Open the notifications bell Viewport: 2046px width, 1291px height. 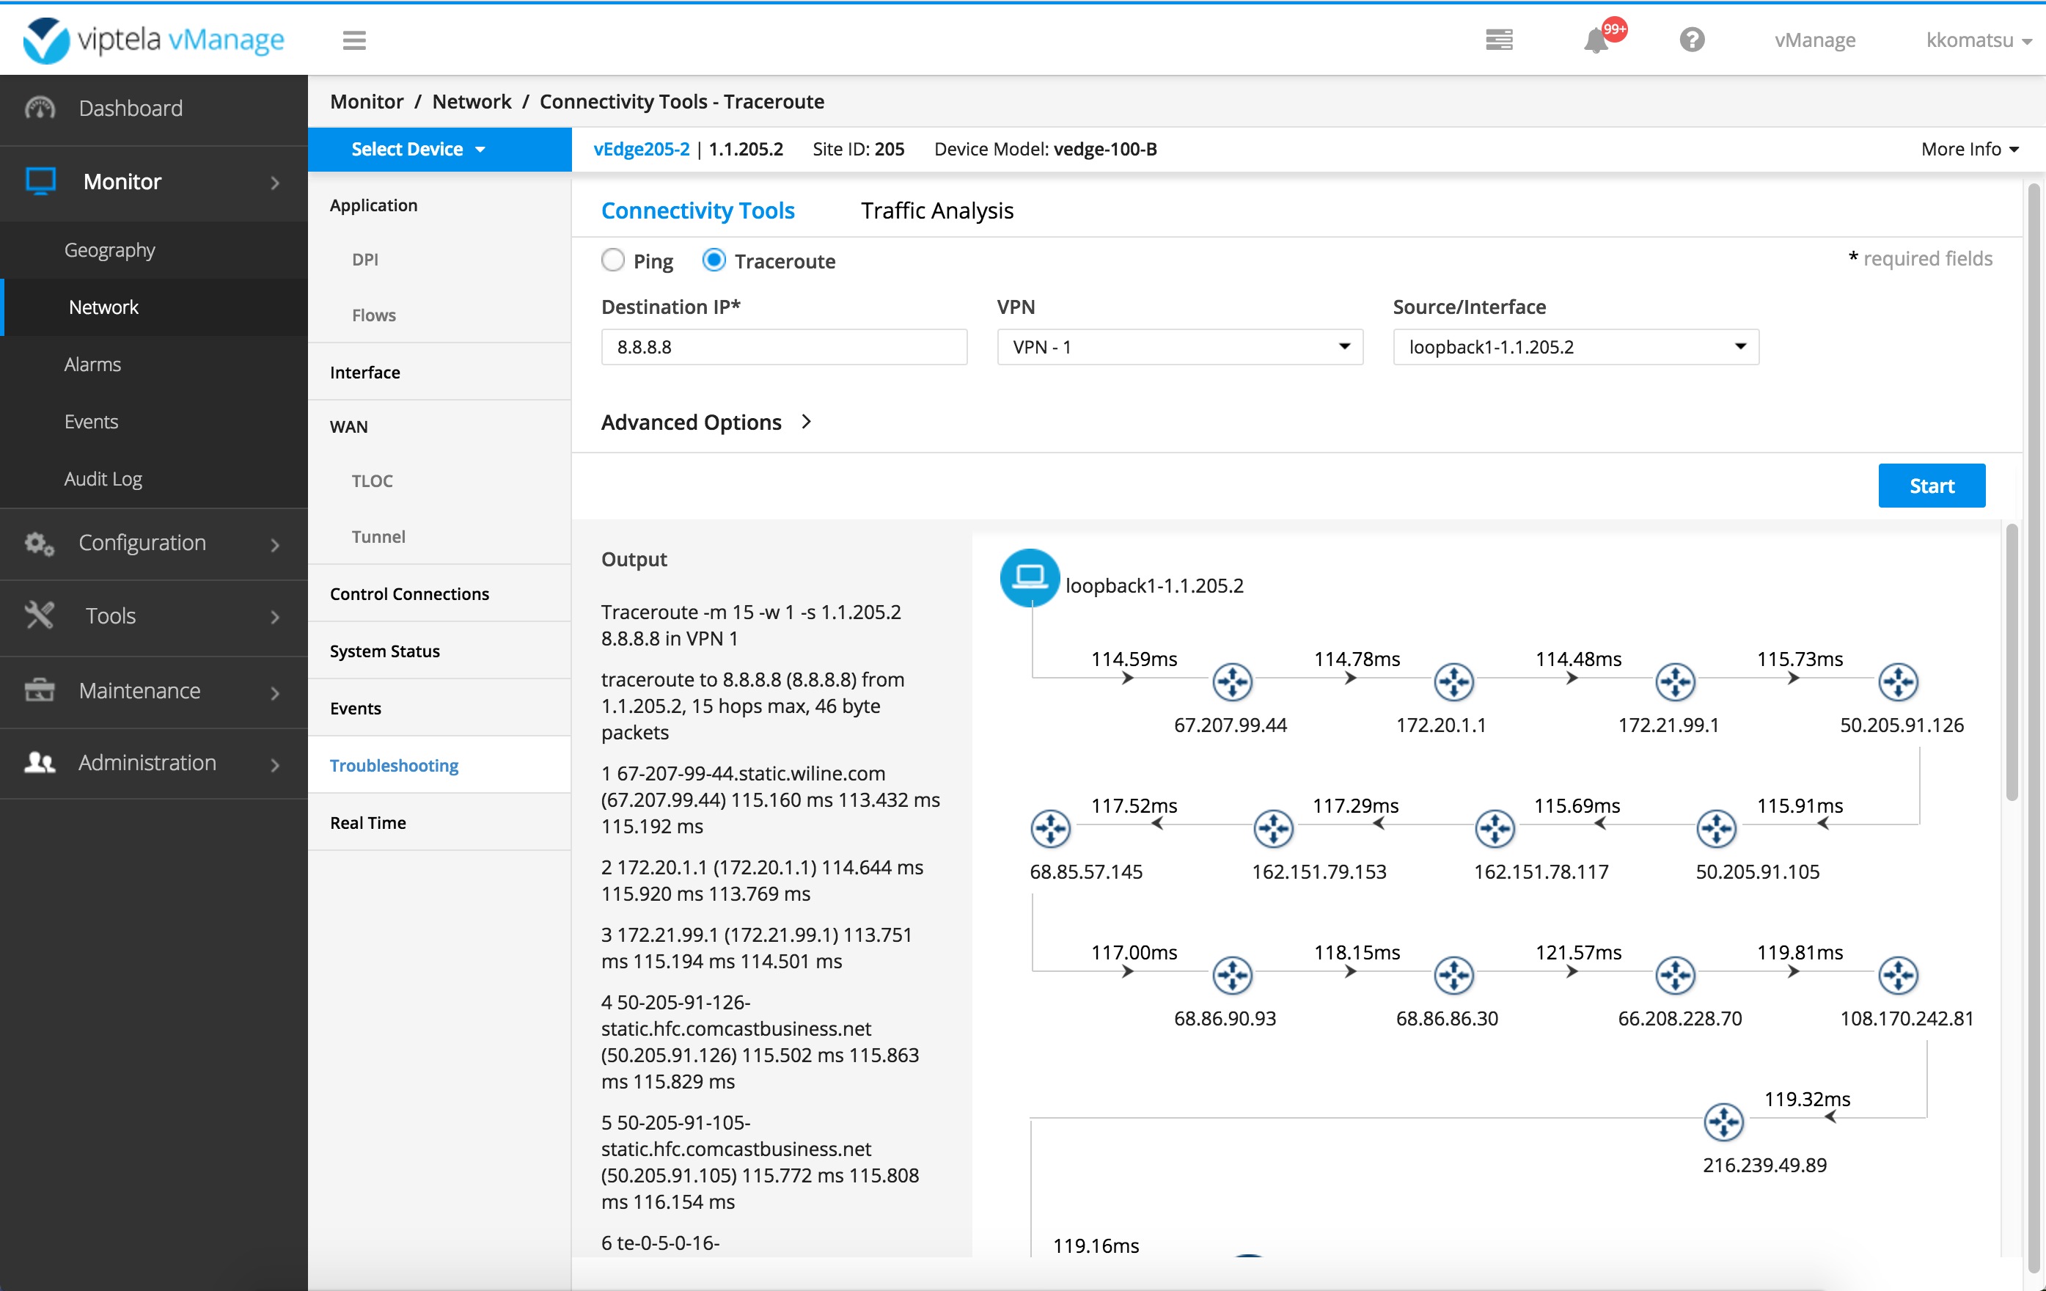pyautogui.click(x=1598, y=40)
